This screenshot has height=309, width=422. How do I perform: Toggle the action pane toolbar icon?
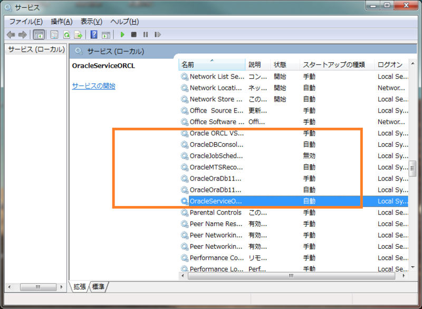(106, 35)
